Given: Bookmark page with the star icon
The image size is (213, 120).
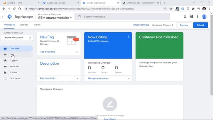Looking at the screenshot, I should pyautogui.click(x=171, y=9).
